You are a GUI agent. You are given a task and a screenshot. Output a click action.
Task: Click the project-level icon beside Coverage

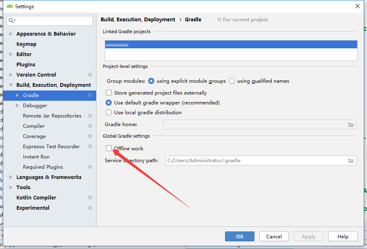coord(90,136)
